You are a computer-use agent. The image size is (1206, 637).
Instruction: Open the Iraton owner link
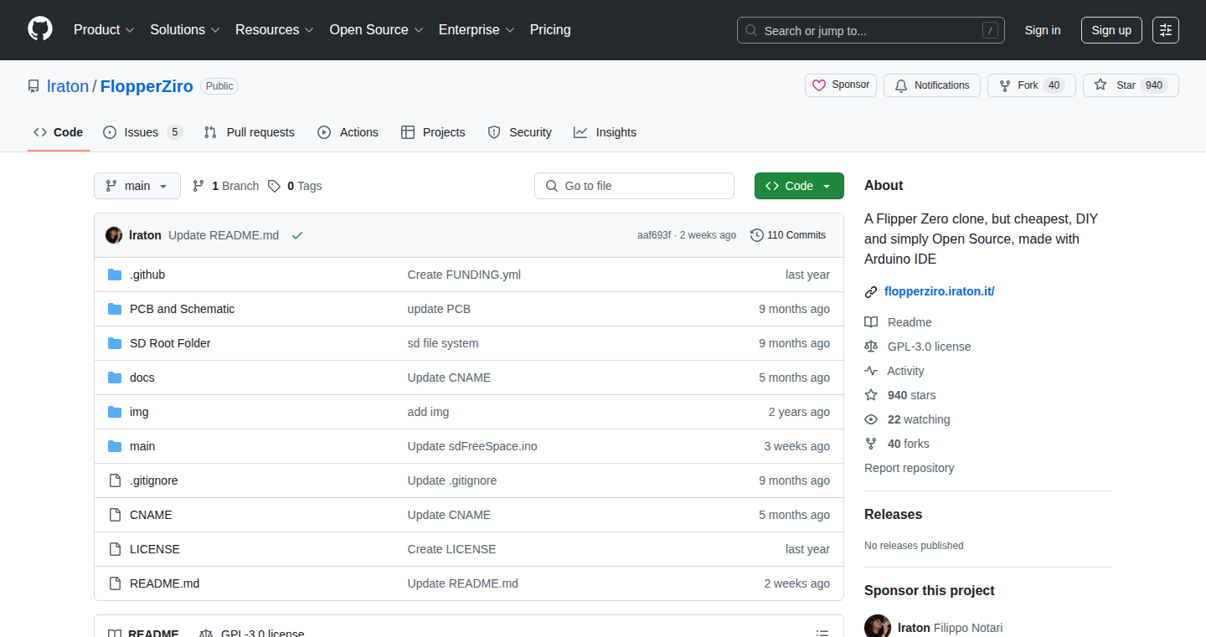(x=68, y=86)
